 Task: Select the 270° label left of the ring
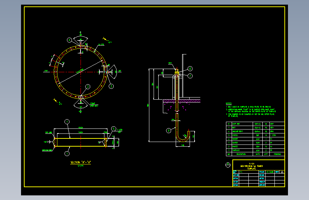46,71
